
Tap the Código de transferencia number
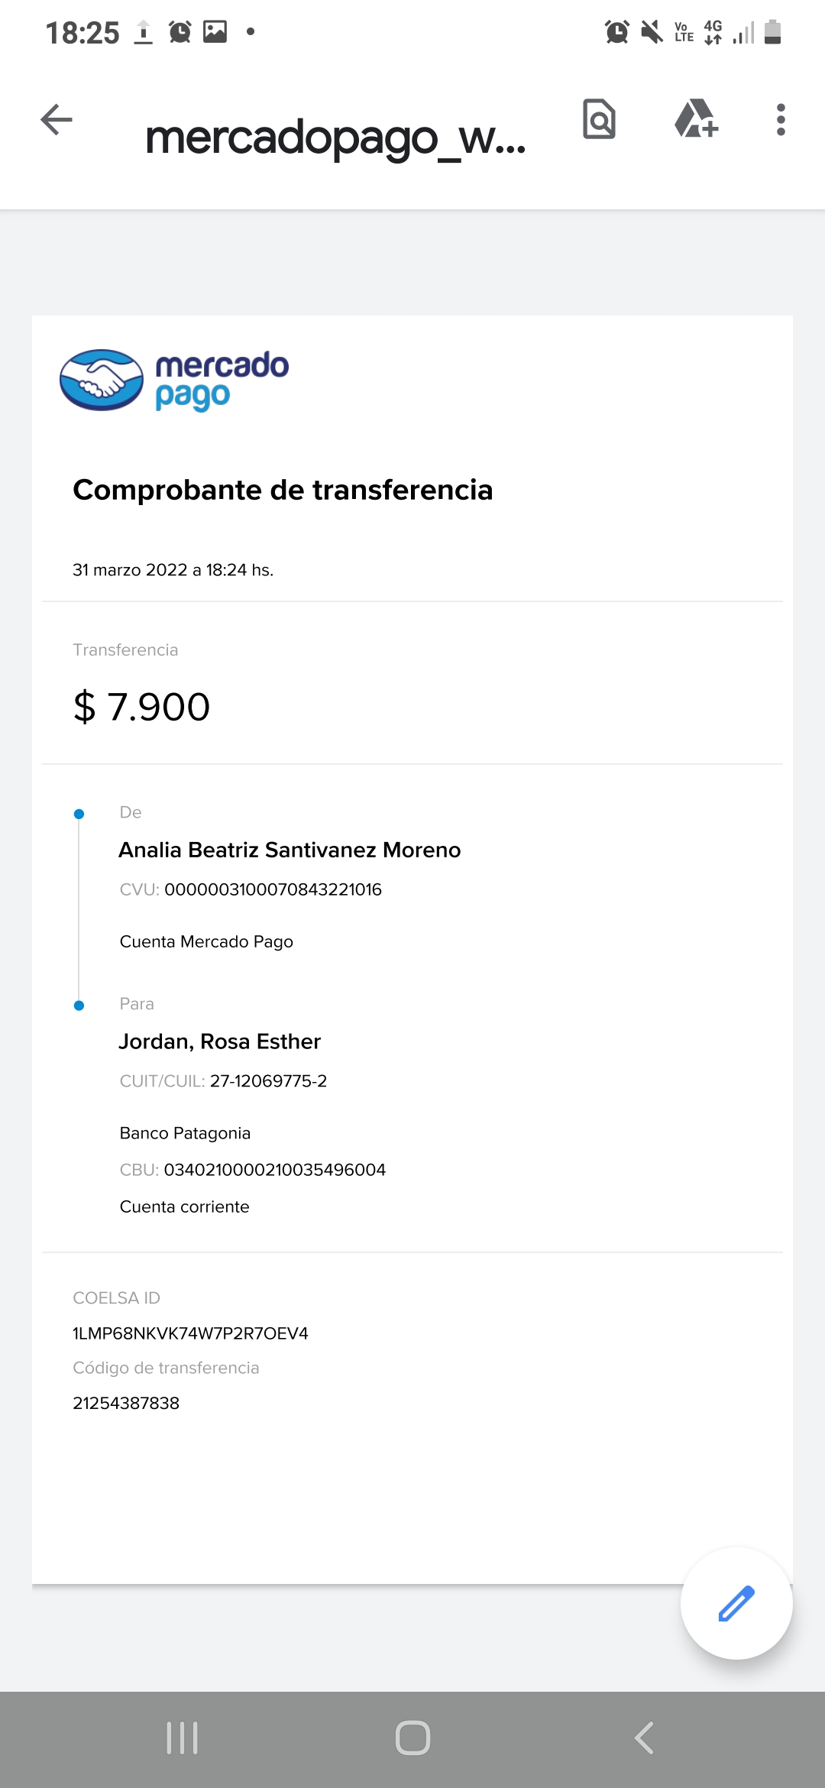tap(126, 1403)
